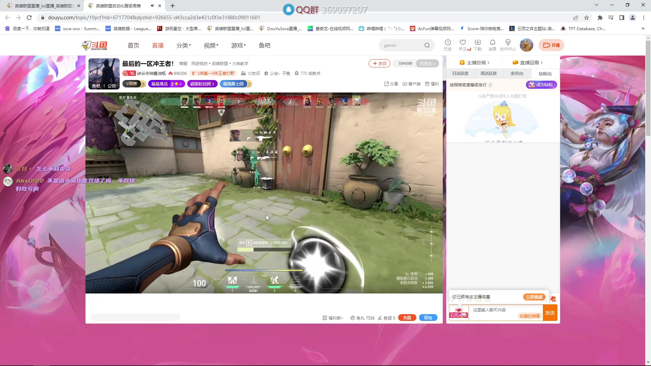The height and width of the screenshot is (366, 651).
Task: Send chat message with 发送 button
Action: [550, 313]
